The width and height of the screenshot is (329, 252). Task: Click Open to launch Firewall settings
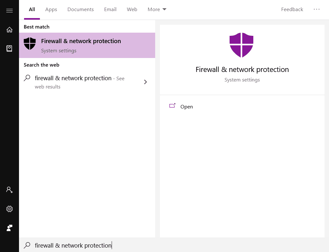(x=187, y=107)
